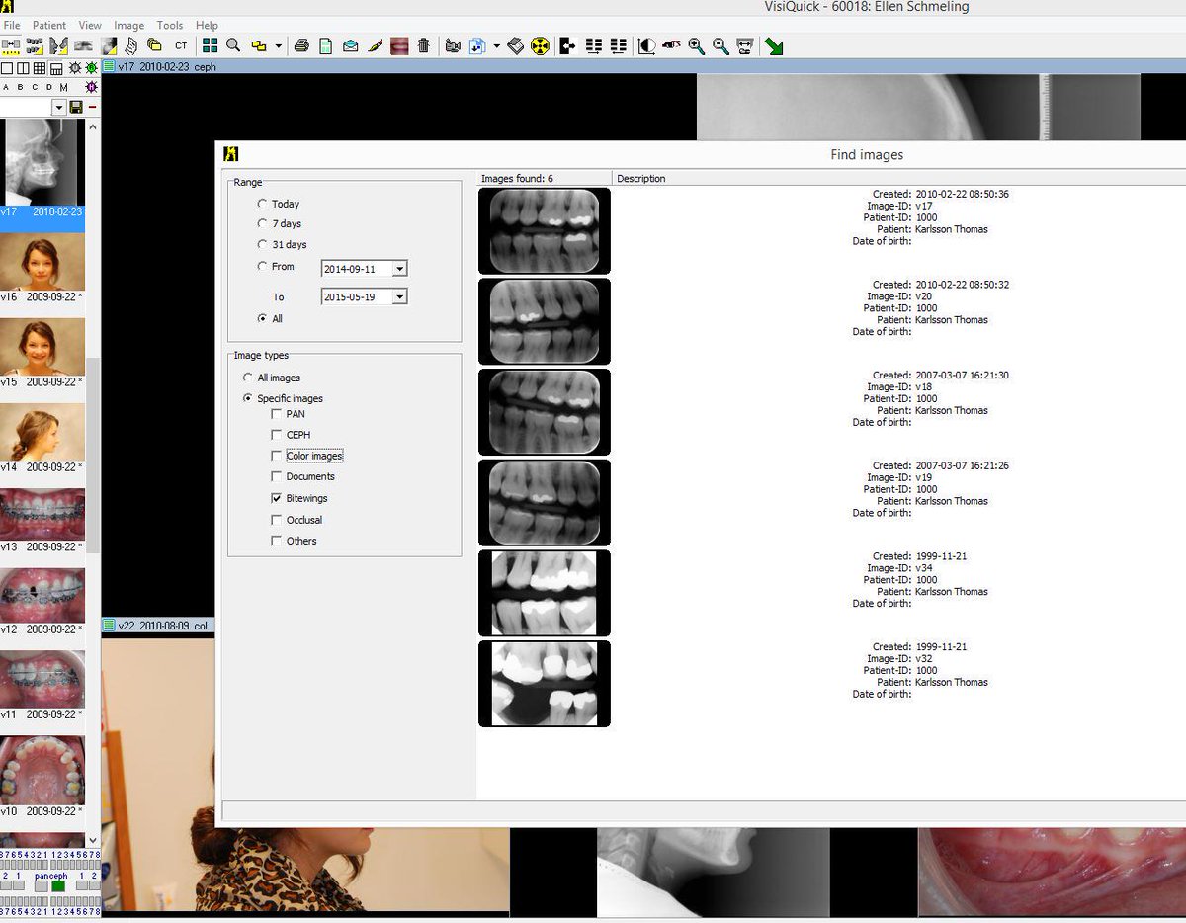
Task: Enable the CEPH image type
Action: (x=276, y=435)
